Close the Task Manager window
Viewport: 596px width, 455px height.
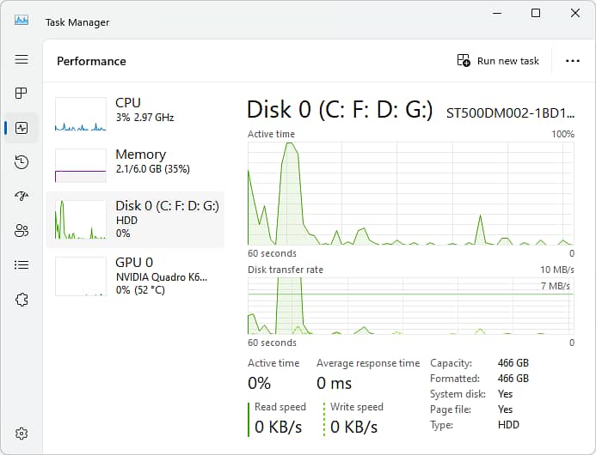[575, 13]
